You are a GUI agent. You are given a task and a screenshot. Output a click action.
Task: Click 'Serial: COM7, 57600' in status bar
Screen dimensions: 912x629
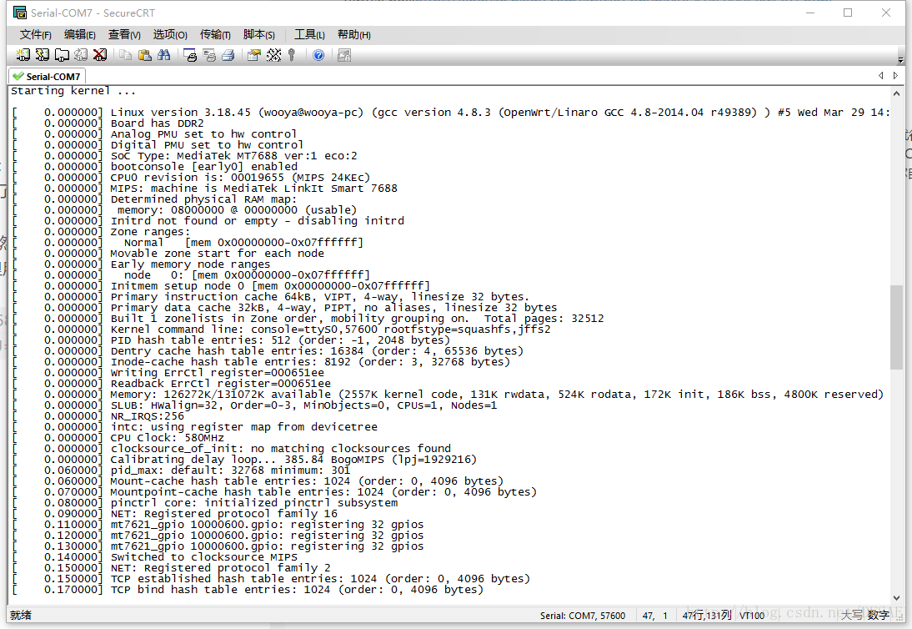click(x=582, y=616)
